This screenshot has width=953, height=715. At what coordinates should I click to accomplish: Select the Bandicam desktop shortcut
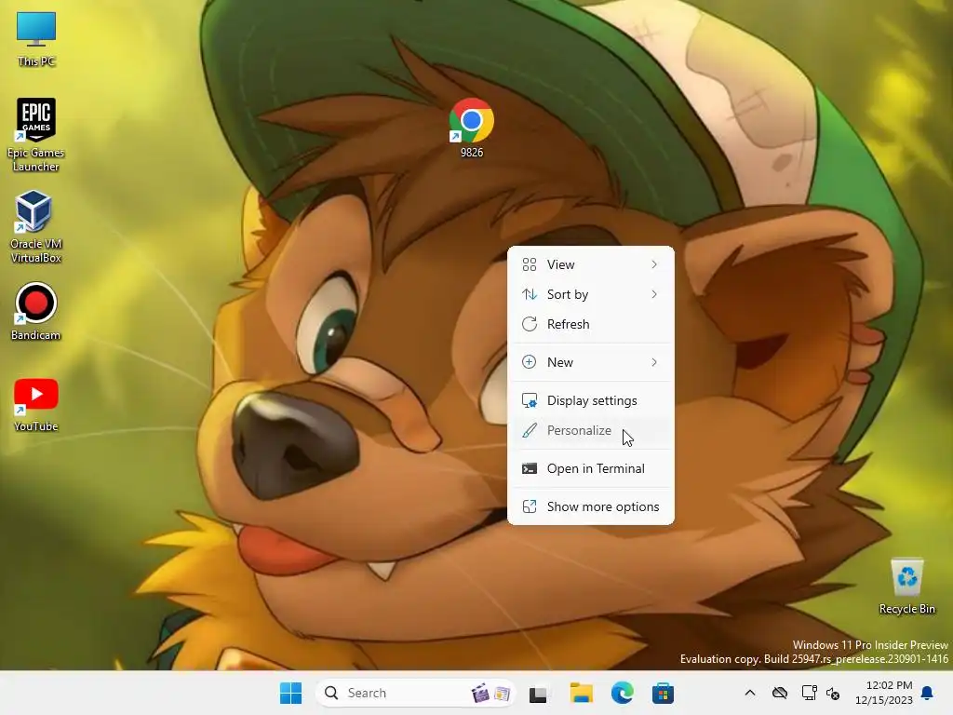pos(36,311)
